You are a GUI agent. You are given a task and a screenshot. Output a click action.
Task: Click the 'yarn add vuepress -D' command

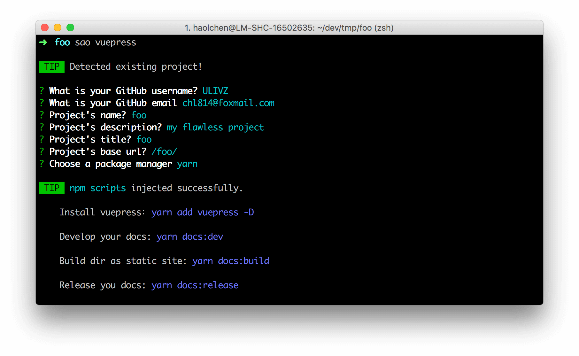203,212
